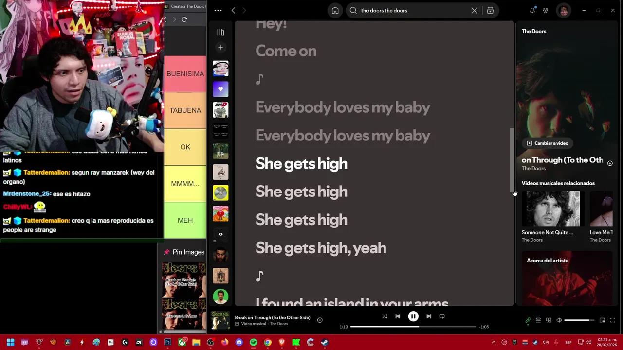
Task: Open the Windows Start menu
Action: 10,343
